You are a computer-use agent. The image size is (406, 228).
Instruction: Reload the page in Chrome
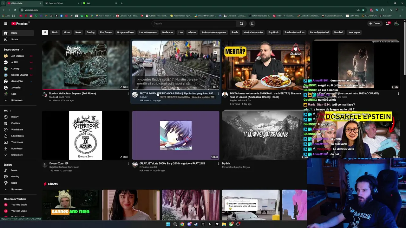click(15, 10)
